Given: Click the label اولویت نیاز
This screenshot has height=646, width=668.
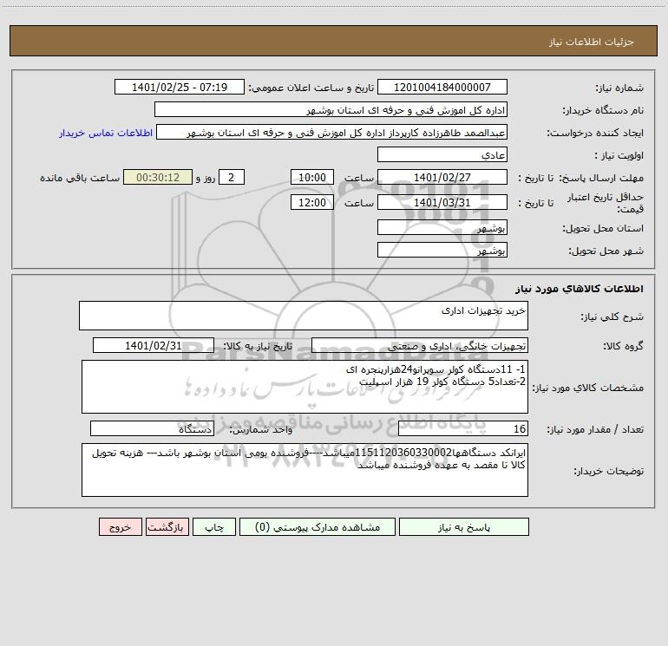Looking at the screenshot, I should tap(619, 156).
